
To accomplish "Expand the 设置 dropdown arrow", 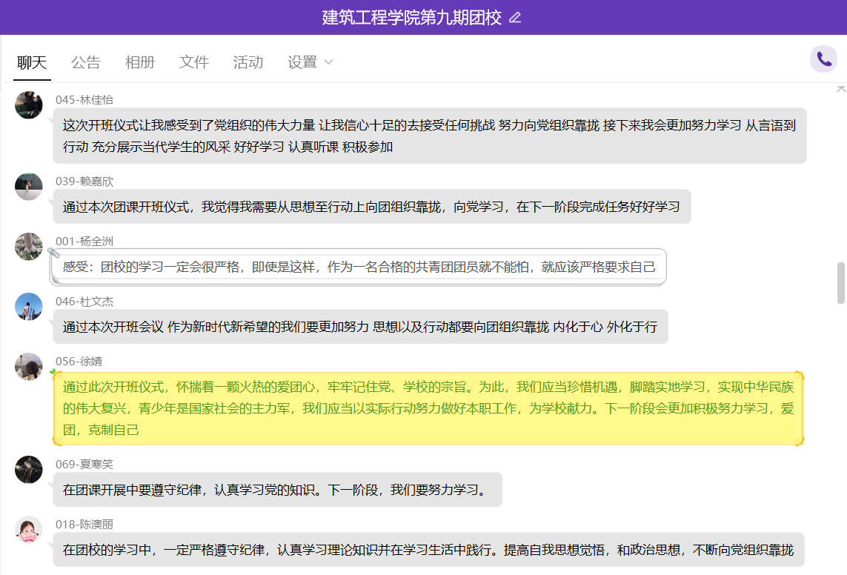I will (x=328, y=62).
